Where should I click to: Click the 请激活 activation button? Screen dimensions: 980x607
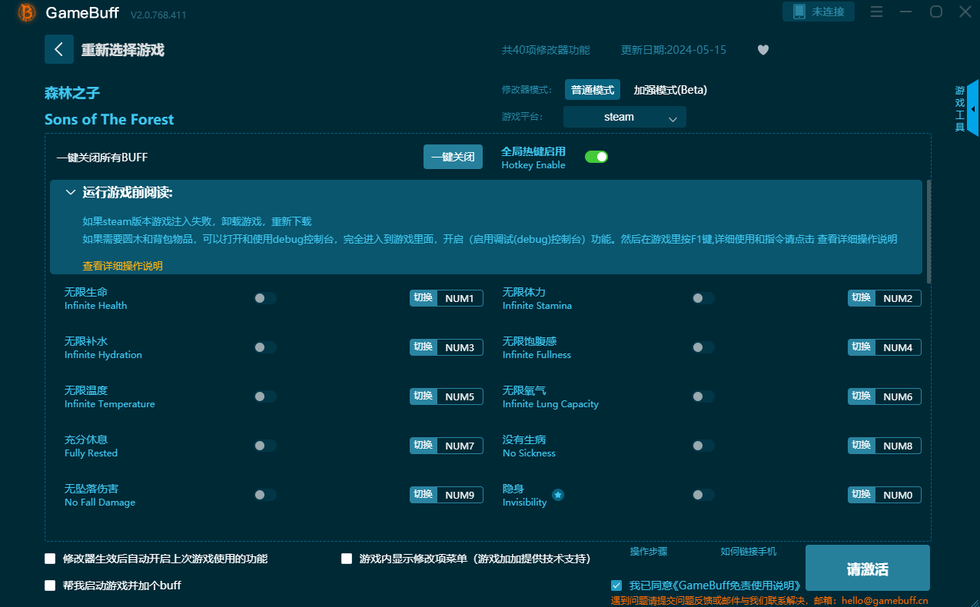(867, 568)
